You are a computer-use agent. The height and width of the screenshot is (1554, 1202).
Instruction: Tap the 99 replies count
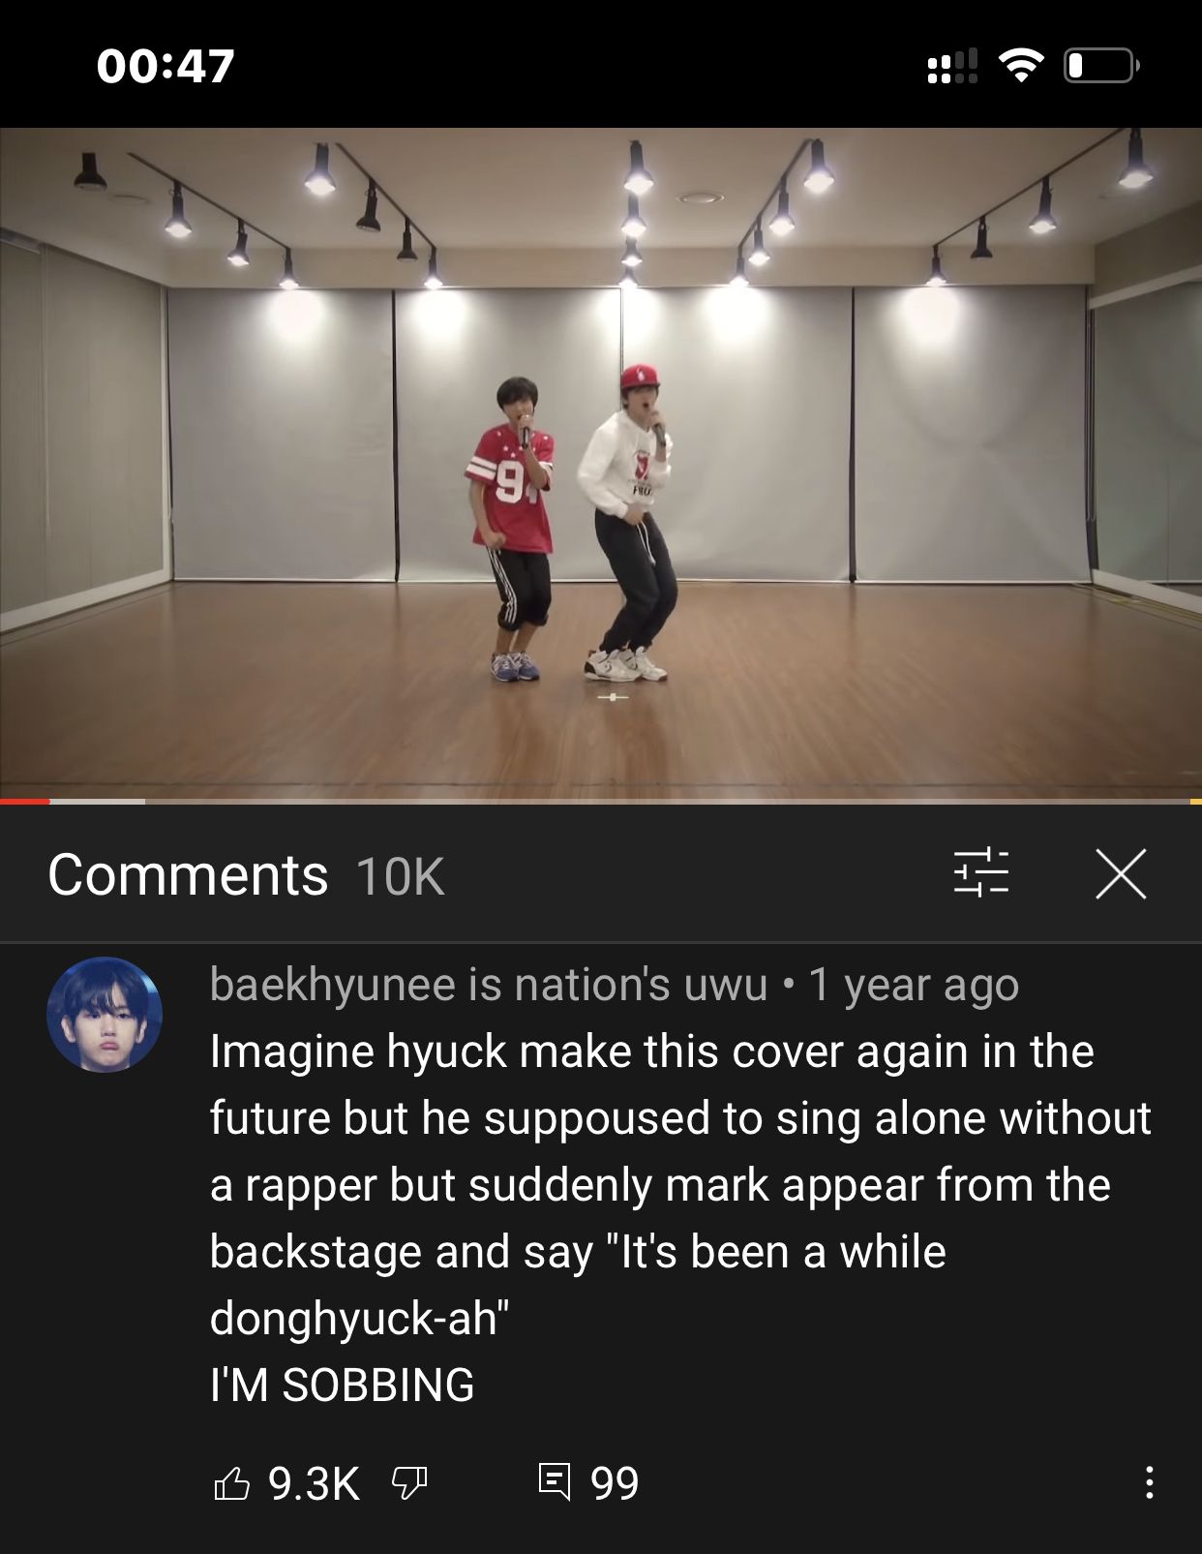(x=615, y=1482)
